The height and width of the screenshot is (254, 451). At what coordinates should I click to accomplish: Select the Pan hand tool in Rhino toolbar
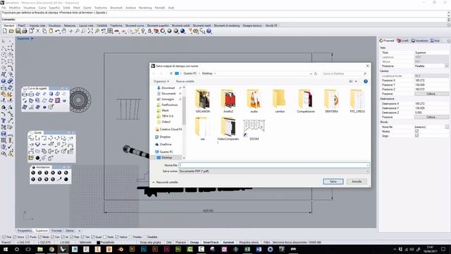pyautogui.click(x=64, y=31)
